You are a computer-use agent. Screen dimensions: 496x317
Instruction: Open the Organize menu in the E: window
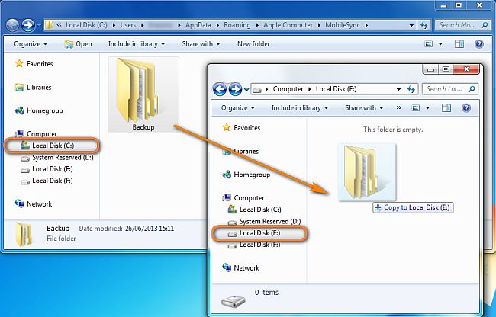tap(238, 108)
